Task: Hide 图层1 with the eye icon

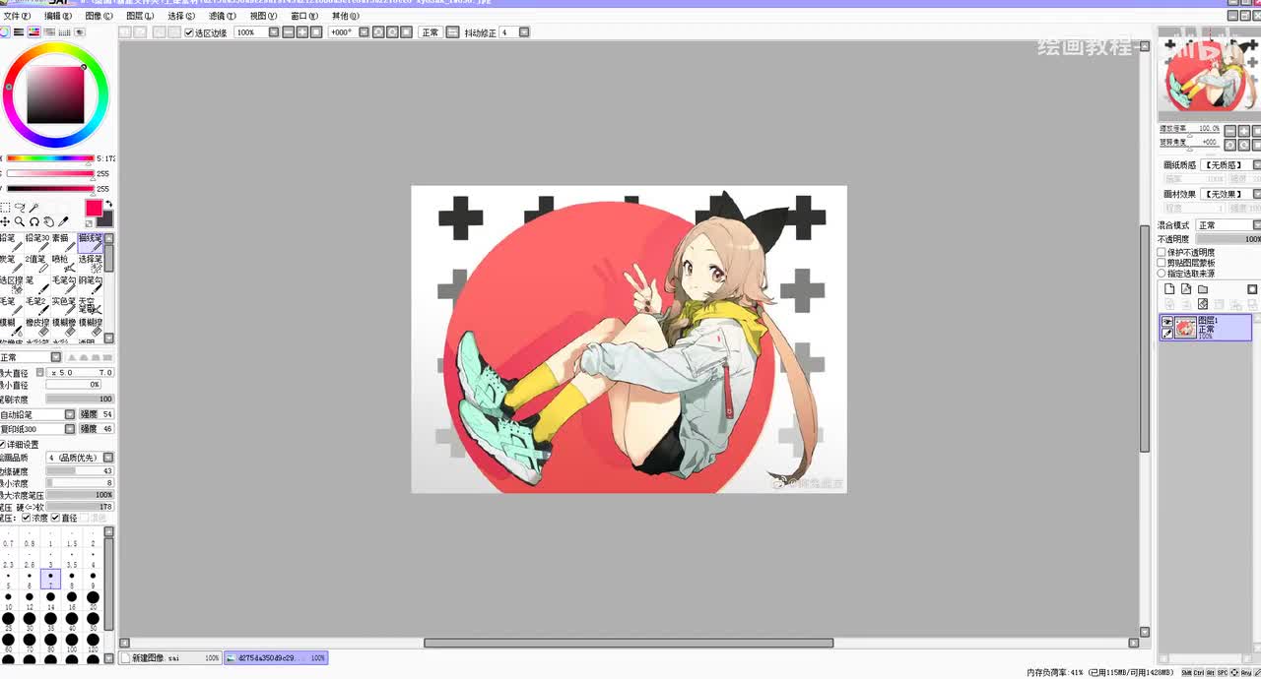Action: tap(1167, 322)
